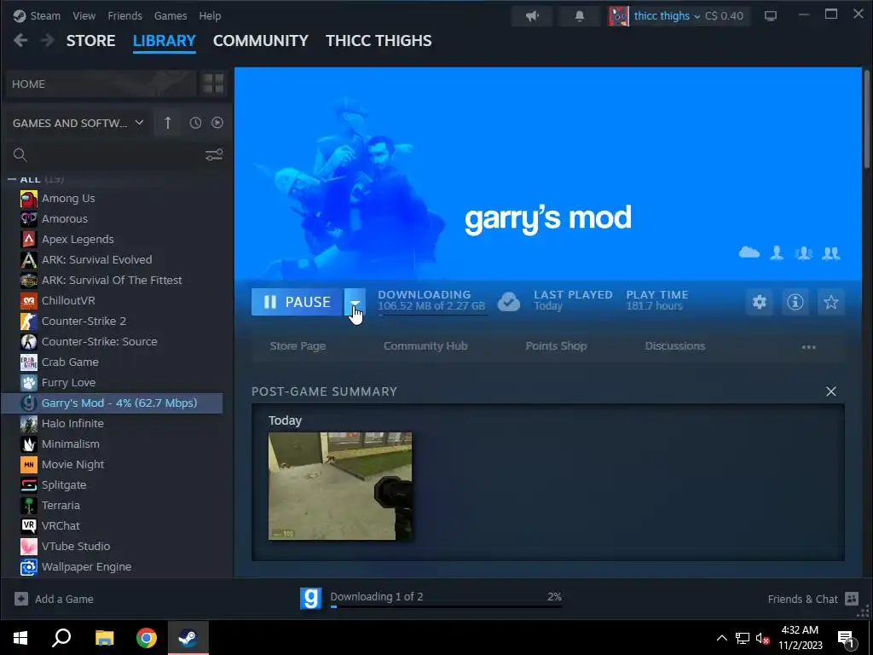Select the LIBRARY tab
The height and width of the screenshot is (655, 873).
[x=165, y=41]
